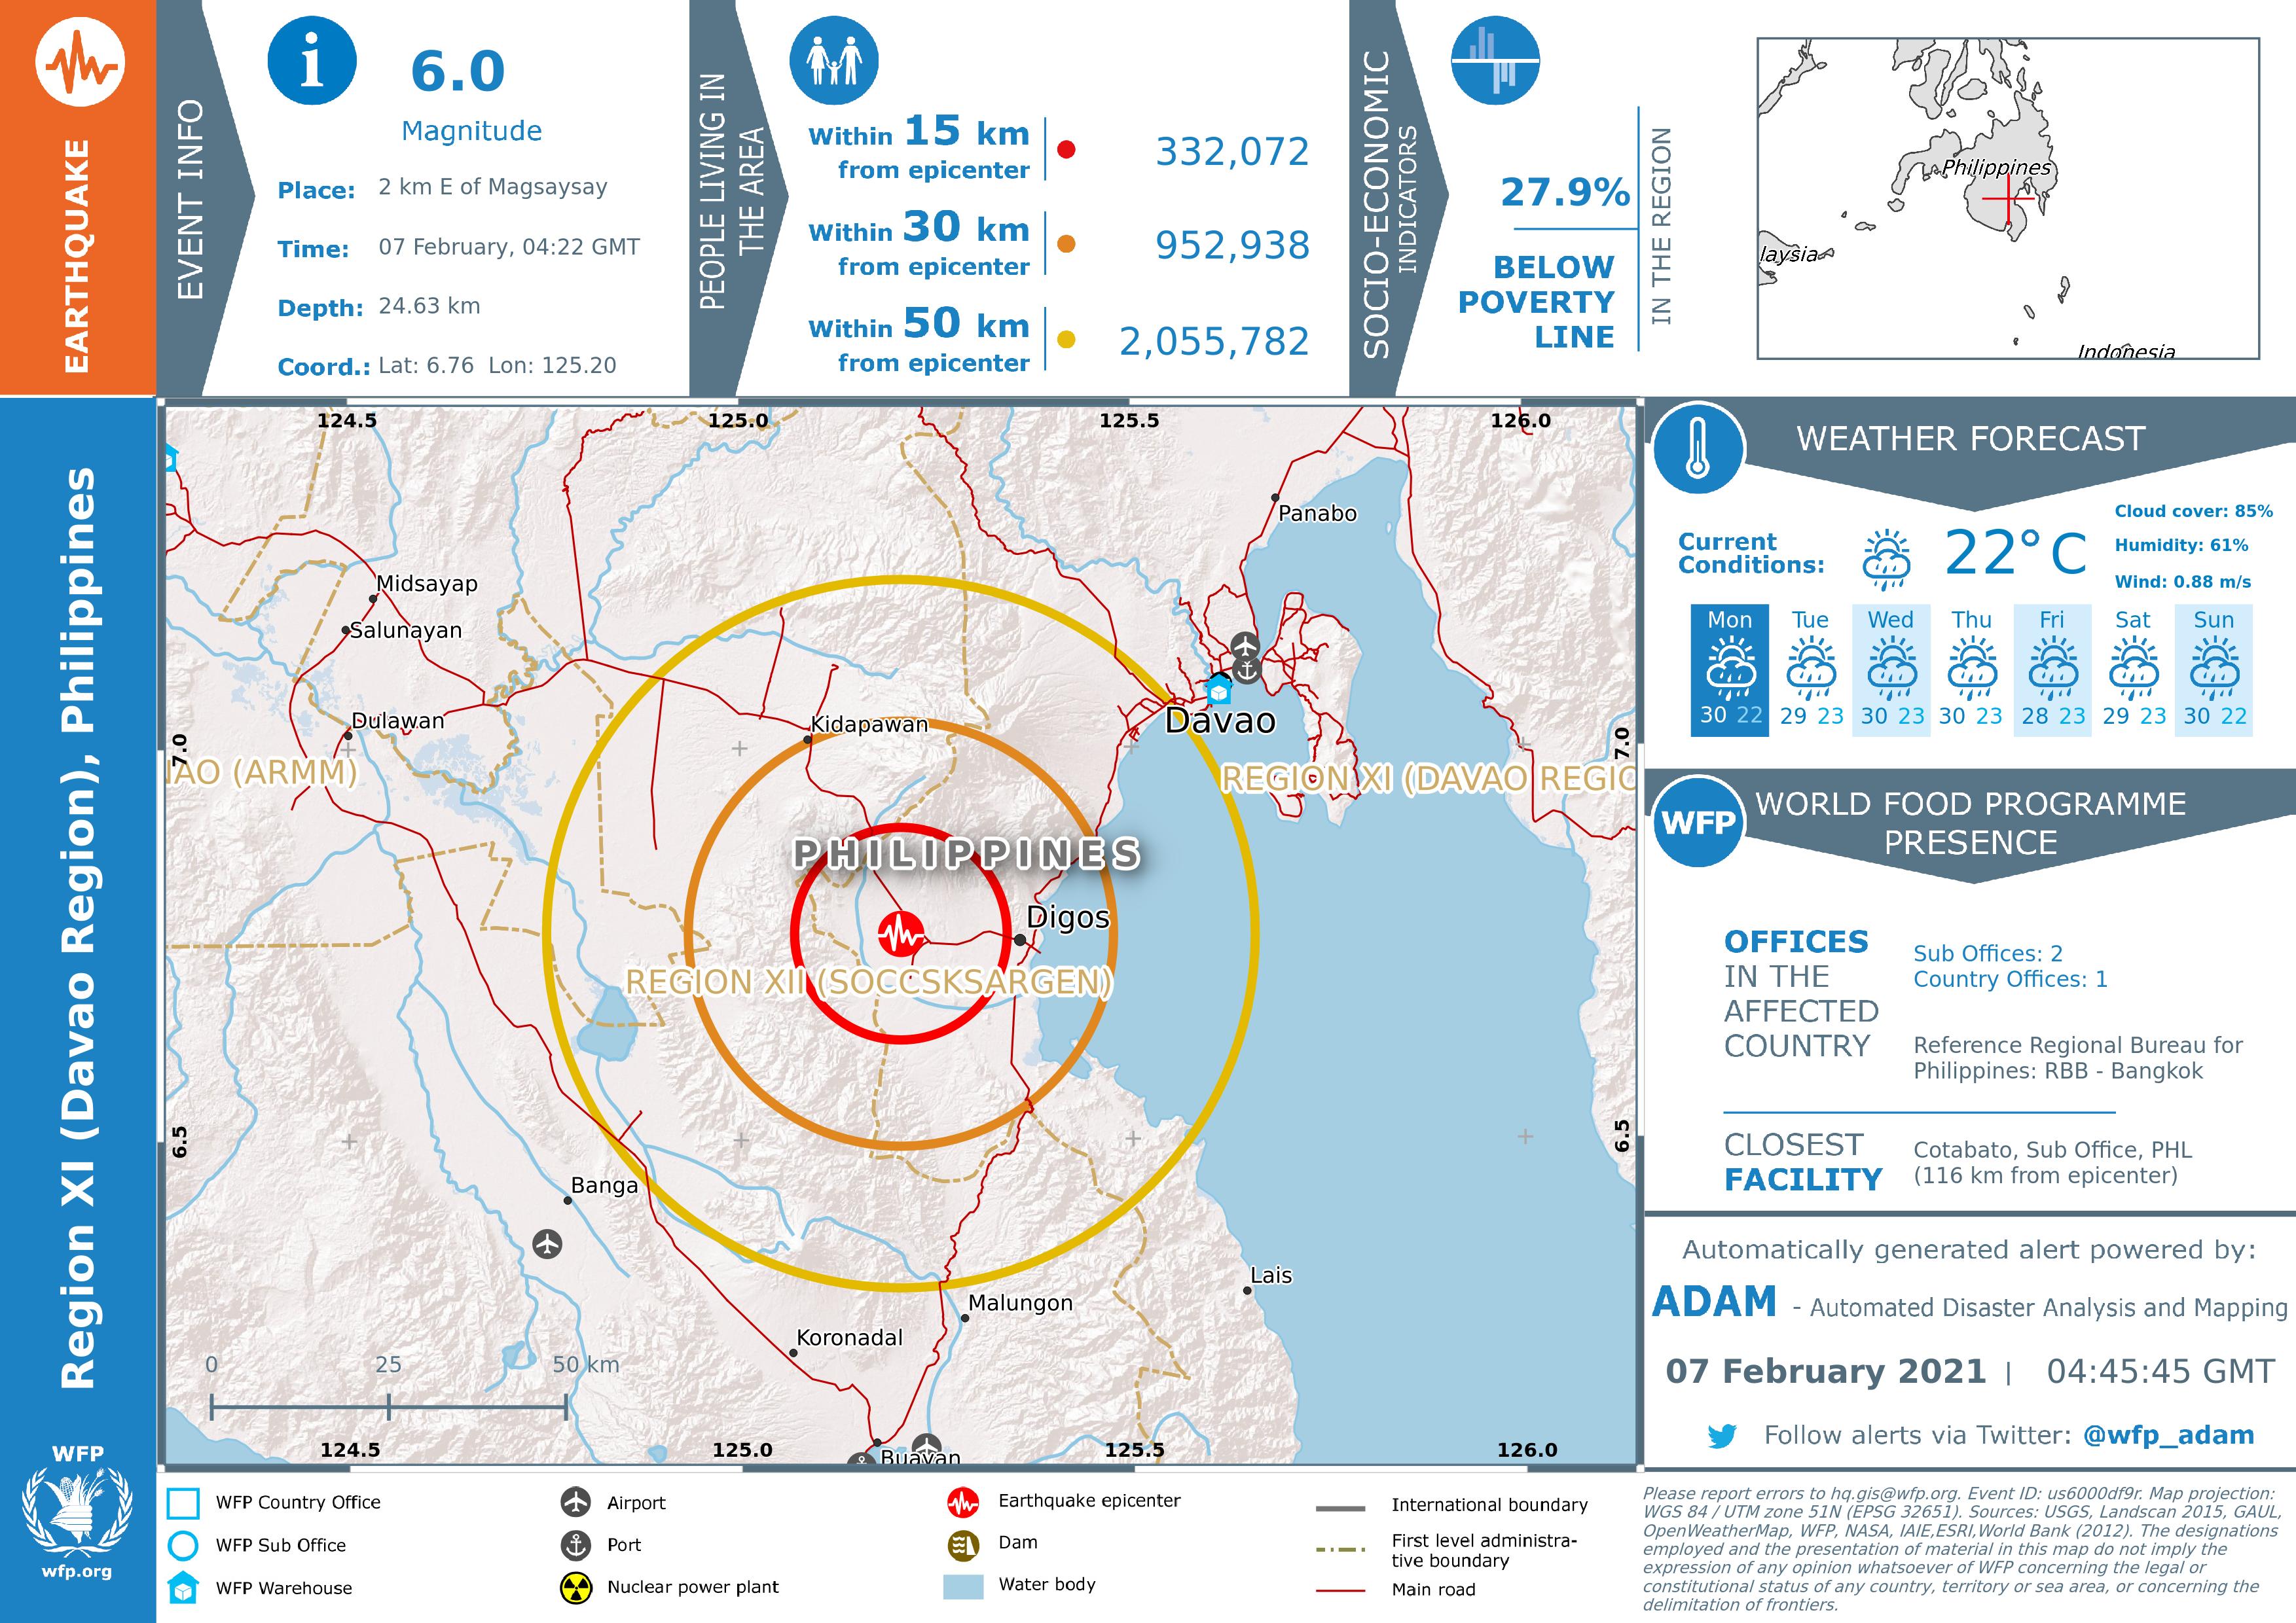Click the wfp.org logo link
The width and height of the screenshot is (2296, 1623).
[77, 1514]
